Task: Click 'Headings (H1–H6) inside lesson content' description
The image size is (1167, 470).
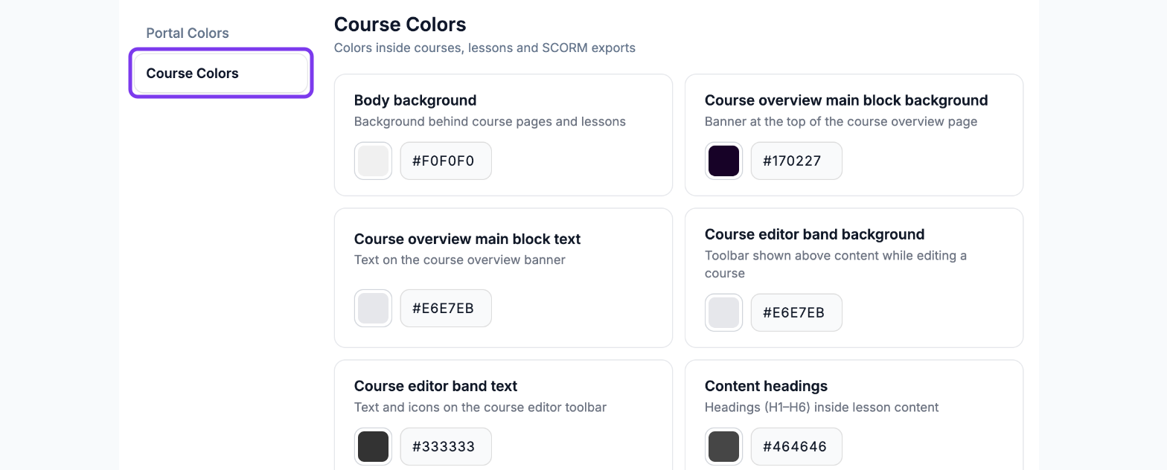Action: pos(822,407)
